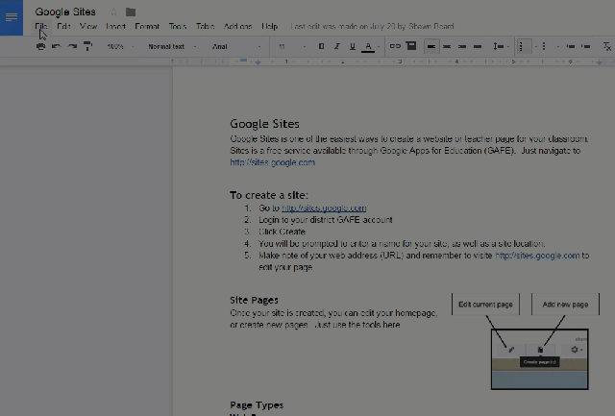Select the Paint format tool
This screenshot has width=615, height=416.
pos(87,46)
